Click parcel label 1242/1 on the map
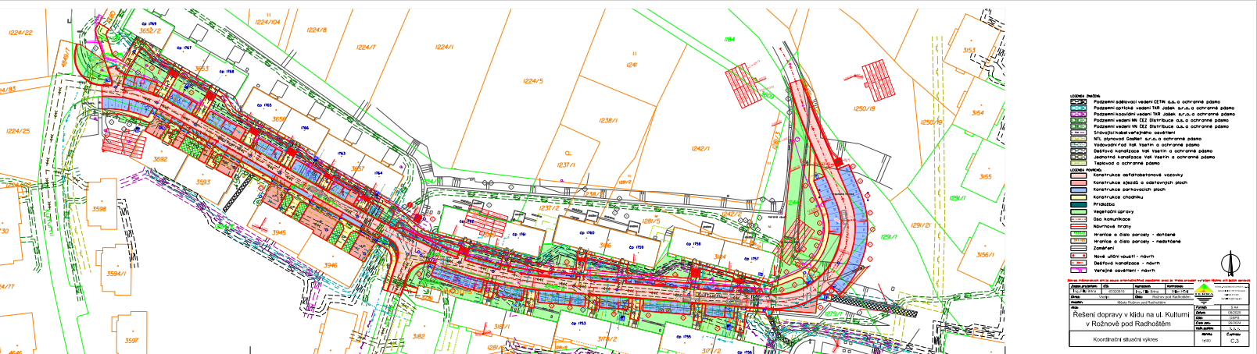 (x=700, y=148)
